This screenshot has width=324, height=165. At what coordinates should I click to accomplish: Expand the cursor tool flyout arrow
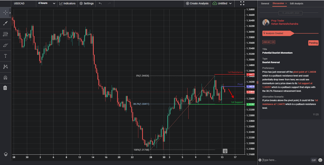tap(10, 13)
